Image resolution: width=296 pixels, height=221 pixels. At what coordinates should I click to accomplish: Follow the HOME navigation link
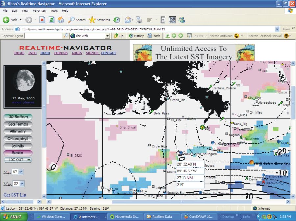click(x=19, y=53)
